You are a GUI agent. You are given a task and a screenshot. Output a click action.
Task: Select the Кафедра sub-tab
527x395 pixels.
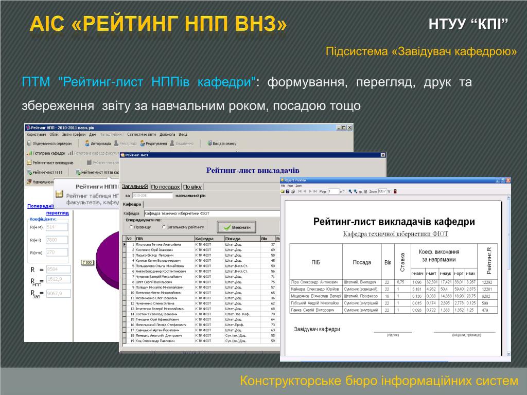pyautogui.click(x=132, y=204)
